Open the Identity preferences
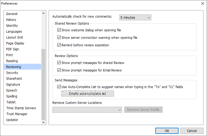 (x=22, y=26)
